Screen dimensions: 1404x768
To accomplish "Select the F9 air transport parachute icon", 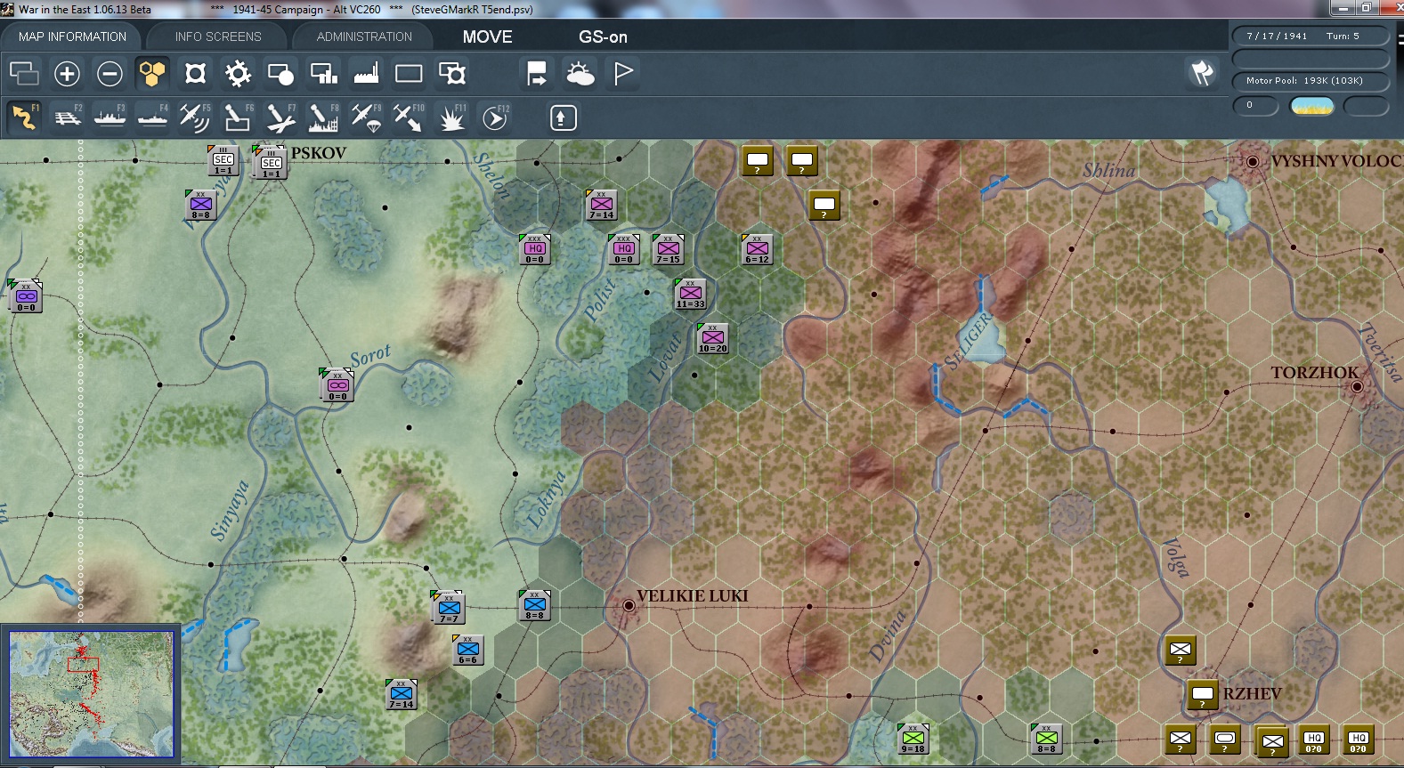I will pos(366,117).
